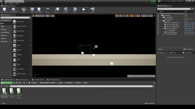195x109 pixels.
Task: Click the Add/Import button
Action: [7, 83]
